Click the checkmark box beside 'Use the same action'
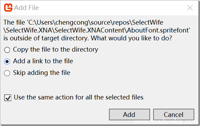Viewport: 200px width, 126px height. 7,98
